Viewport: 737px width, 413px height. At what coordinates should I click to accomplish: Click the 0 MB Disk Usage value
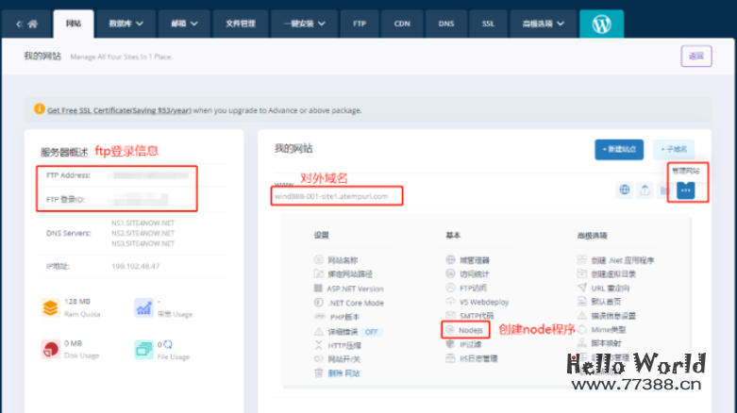tap(73, 343)
